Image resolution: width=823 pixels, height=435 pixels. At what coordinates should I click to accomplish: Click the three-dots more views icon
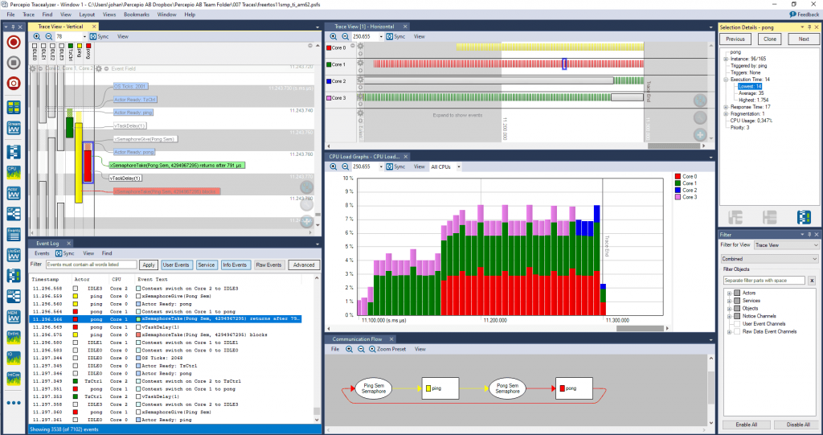pyautogui.click(x=14, y=403)
